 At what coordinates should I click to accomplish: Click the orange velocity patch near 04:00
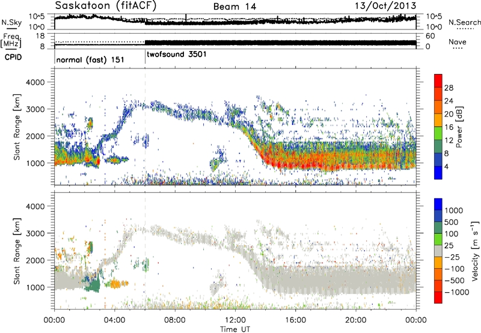pos(117,284)
